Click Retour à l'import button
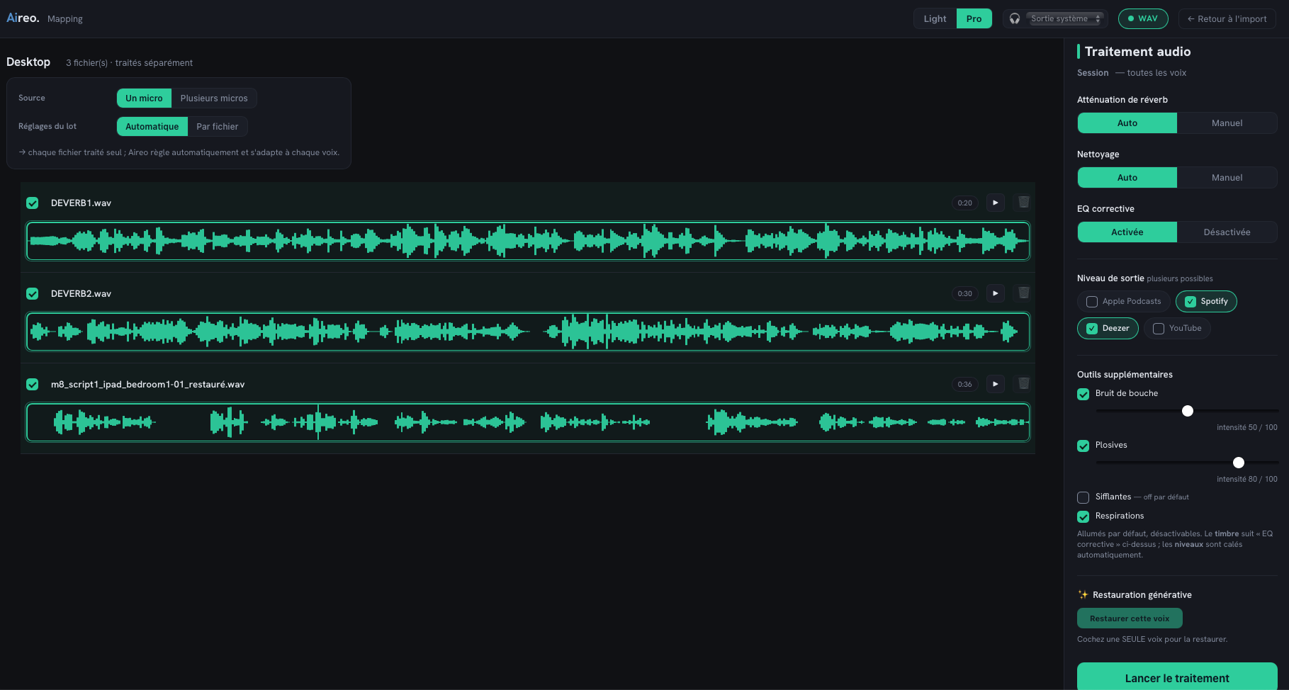The image size is (1289, 690). 1227,18
